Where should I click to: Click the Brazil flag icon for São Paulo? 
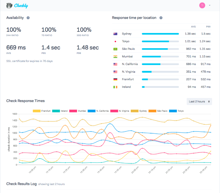115,49
